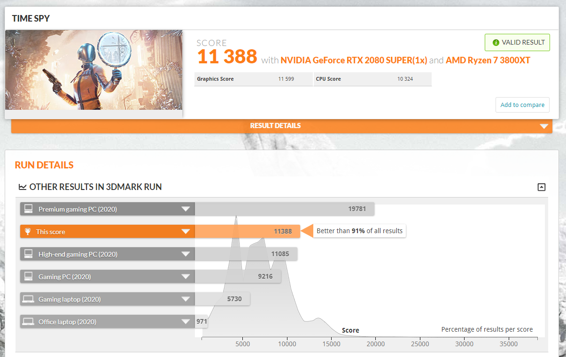Viewport: 566px width, 357px height.
Task: Expand the Result Details orange bar arrow
Action: (544, 126)
